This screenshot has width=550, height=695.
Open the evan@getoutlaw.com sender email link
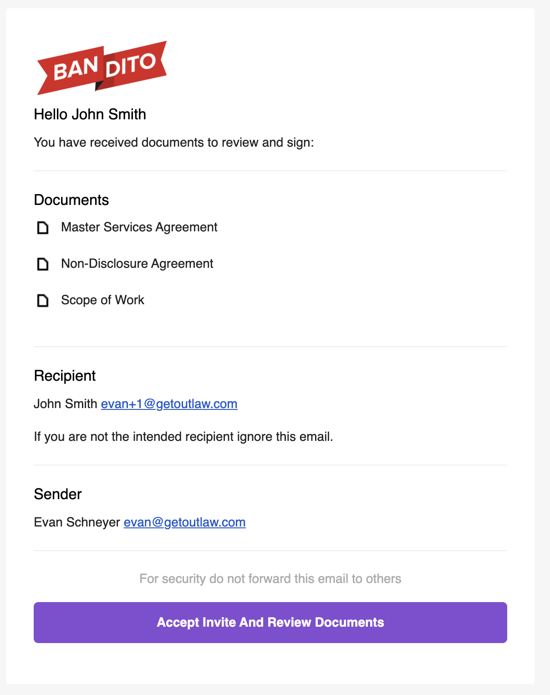(x=184, y=522)
